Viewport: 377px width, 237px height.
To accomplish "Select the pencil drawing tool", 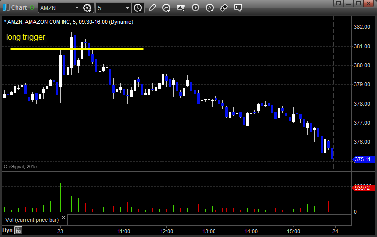I will [152, 8].
